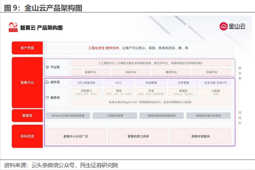Click the red 2025 badge icon
The width and height of the screenshot is (255, 170).
[x=13, y=27]
